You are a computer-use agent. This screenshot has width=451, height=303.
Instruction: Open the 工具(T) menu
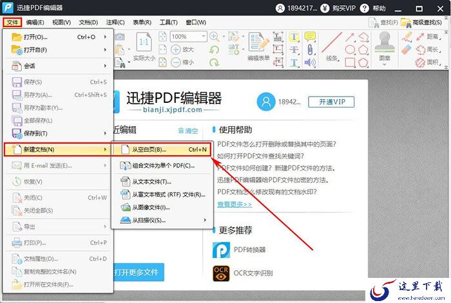[169, 23]
